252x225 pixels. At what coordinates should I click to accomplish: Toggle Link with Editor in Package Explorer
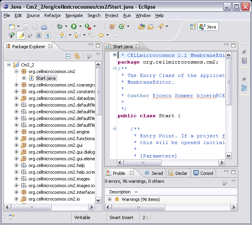click(x=77, y=56)
